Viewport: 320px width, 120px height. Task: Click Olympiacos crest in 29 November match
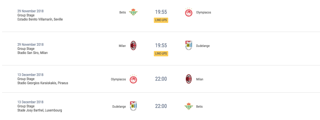click(189, 12)
